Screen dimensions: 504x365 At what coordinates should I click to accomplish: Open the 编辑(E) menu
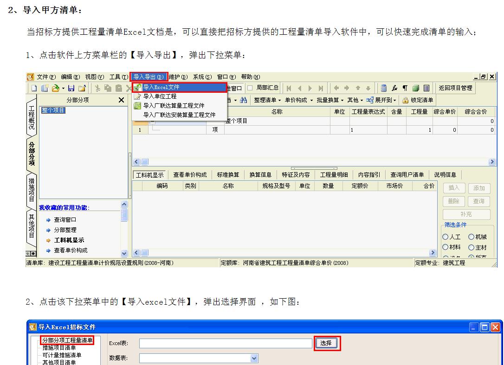click(x=71, y=77)
